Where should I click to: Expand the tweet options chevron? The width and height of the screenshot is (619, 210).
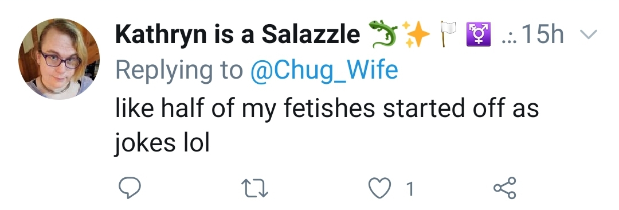[x=589, y=35]
